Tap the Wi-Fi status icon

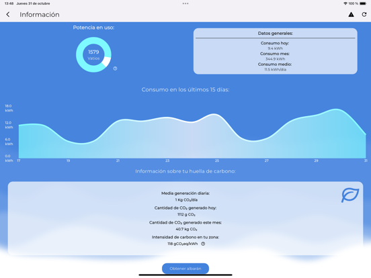coord(345,3)
